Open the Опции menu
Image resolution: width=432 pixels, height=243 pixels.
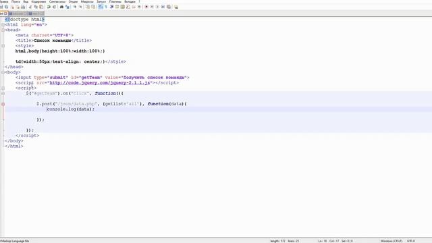tap(73, 1)
